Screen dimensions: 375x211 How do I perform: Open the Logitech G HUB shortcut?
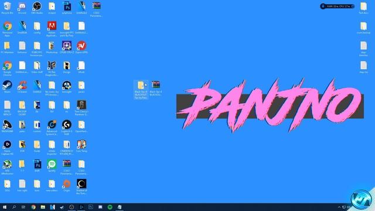click(66, 124)
